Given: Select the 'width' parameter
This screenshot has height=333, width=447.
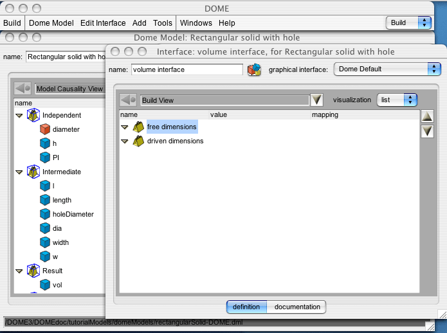Looking at the screenshot, I should [60, 243].
